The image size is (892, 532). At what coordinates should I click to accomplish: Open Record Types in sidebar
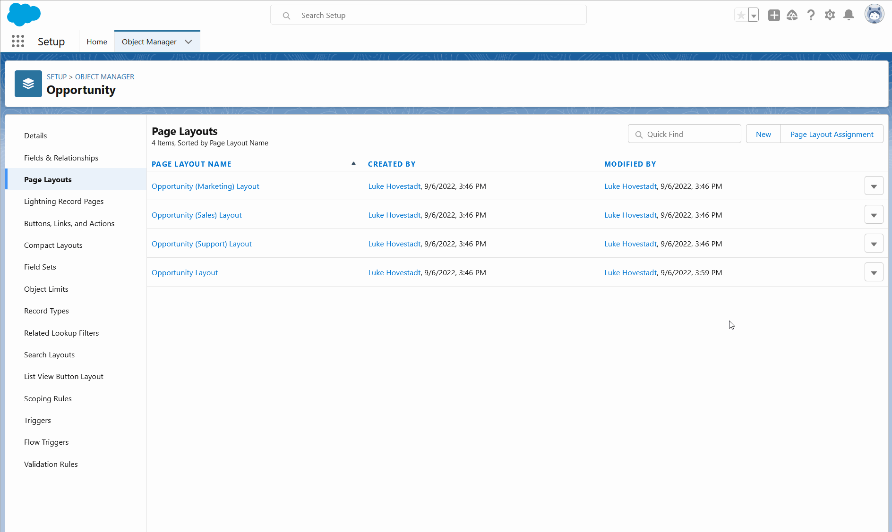pos(46,311)
